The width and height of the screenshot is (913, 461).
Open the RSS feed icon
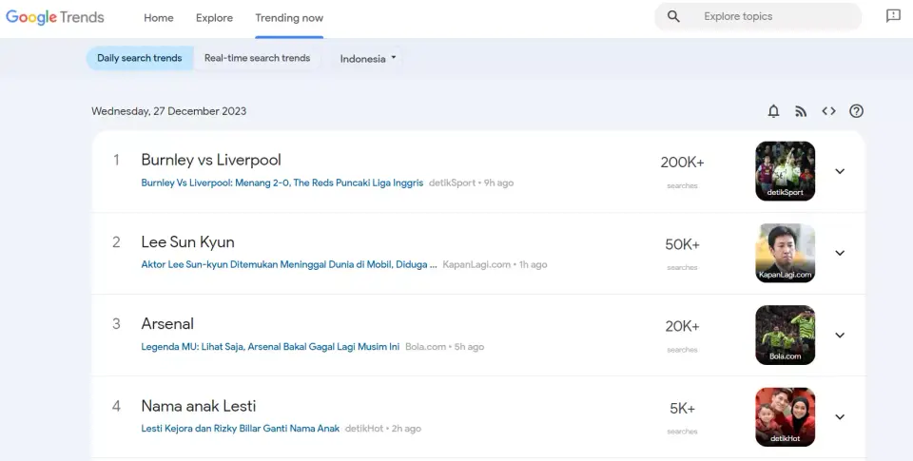[801, 111]
